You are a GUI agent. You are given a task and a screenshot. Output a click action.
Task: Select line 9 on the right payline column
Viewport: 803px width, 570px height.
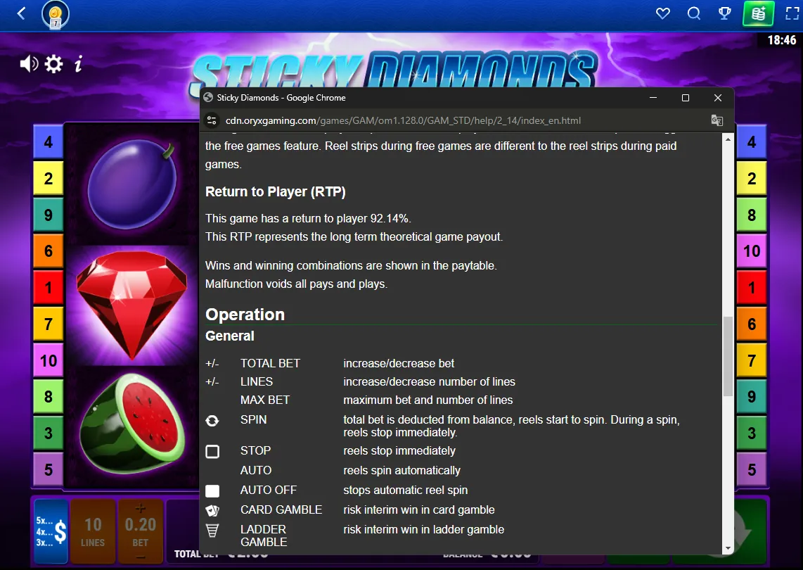coord(751,397)
